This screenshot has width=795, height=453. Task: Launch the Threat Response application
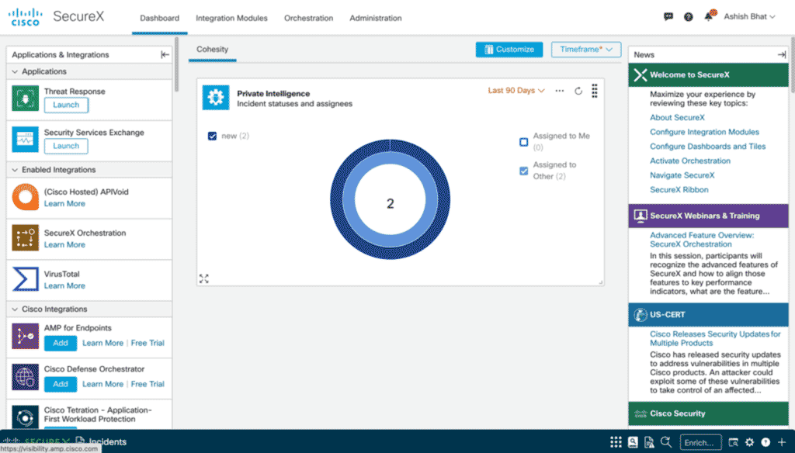[66, 105]
